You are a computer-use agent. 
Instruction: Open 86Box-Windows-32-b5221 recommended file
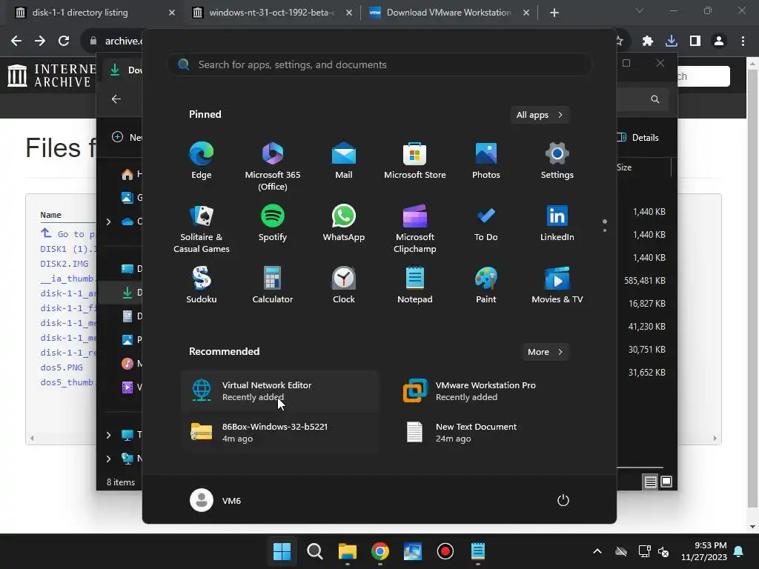(x=279, y=433)
